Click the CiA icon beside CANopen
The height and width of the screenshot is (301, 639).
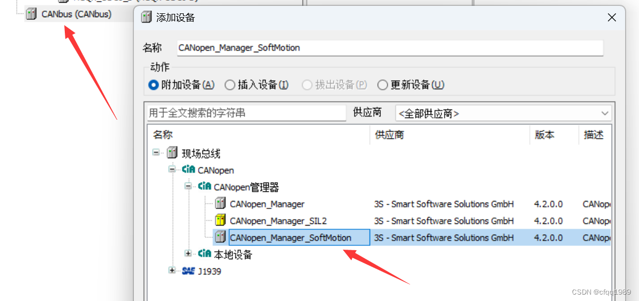click(189, 169)
